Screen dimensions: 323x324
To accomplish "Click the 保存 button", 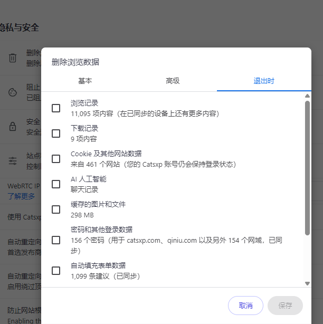I will [x=285, y=306].
